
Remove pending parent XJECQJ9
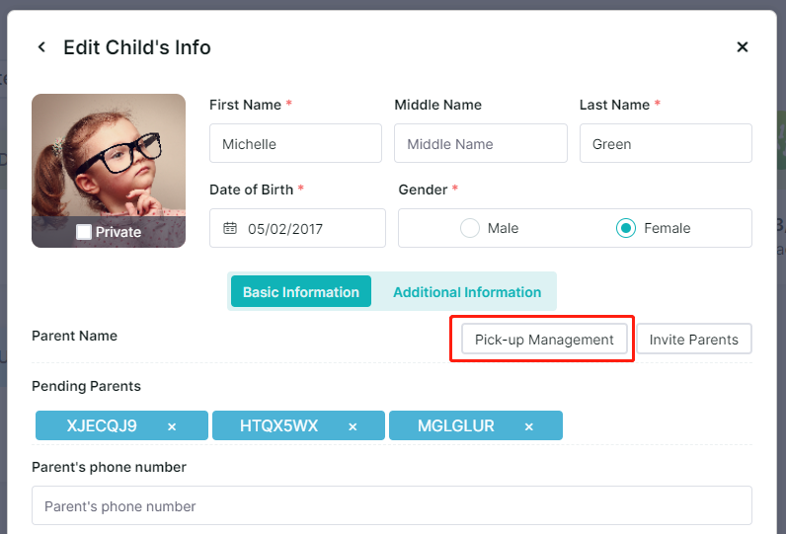click(x=172, y=426)
